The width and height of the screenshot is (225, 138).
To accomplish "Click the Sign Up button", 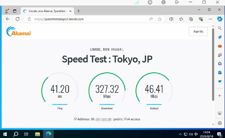I will (x=198, y=31).
